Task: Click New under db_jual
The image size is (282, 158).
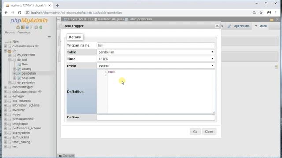Action: (25, 64)
